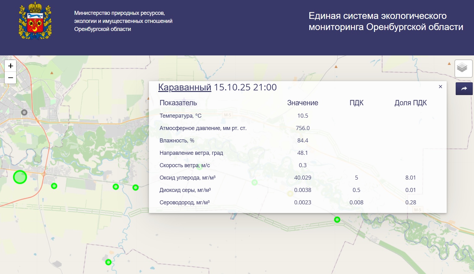This screenshot has height=274, width=474.
Task: Click the zoom in button on the map
Action: point(10,66)
